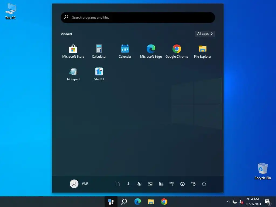Screen dimensions: 276x207
Task: Open File Explorer from the taskbar
Action: 151,202
